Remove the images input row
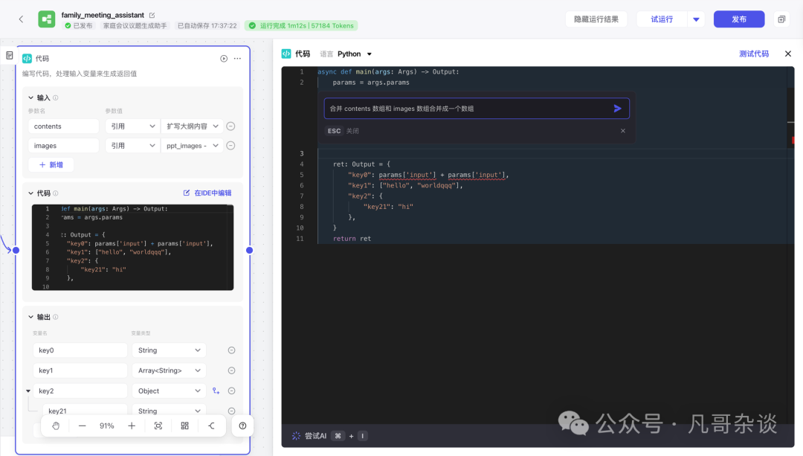The width and height of the screenshot is (803, 456). (231, 146)
